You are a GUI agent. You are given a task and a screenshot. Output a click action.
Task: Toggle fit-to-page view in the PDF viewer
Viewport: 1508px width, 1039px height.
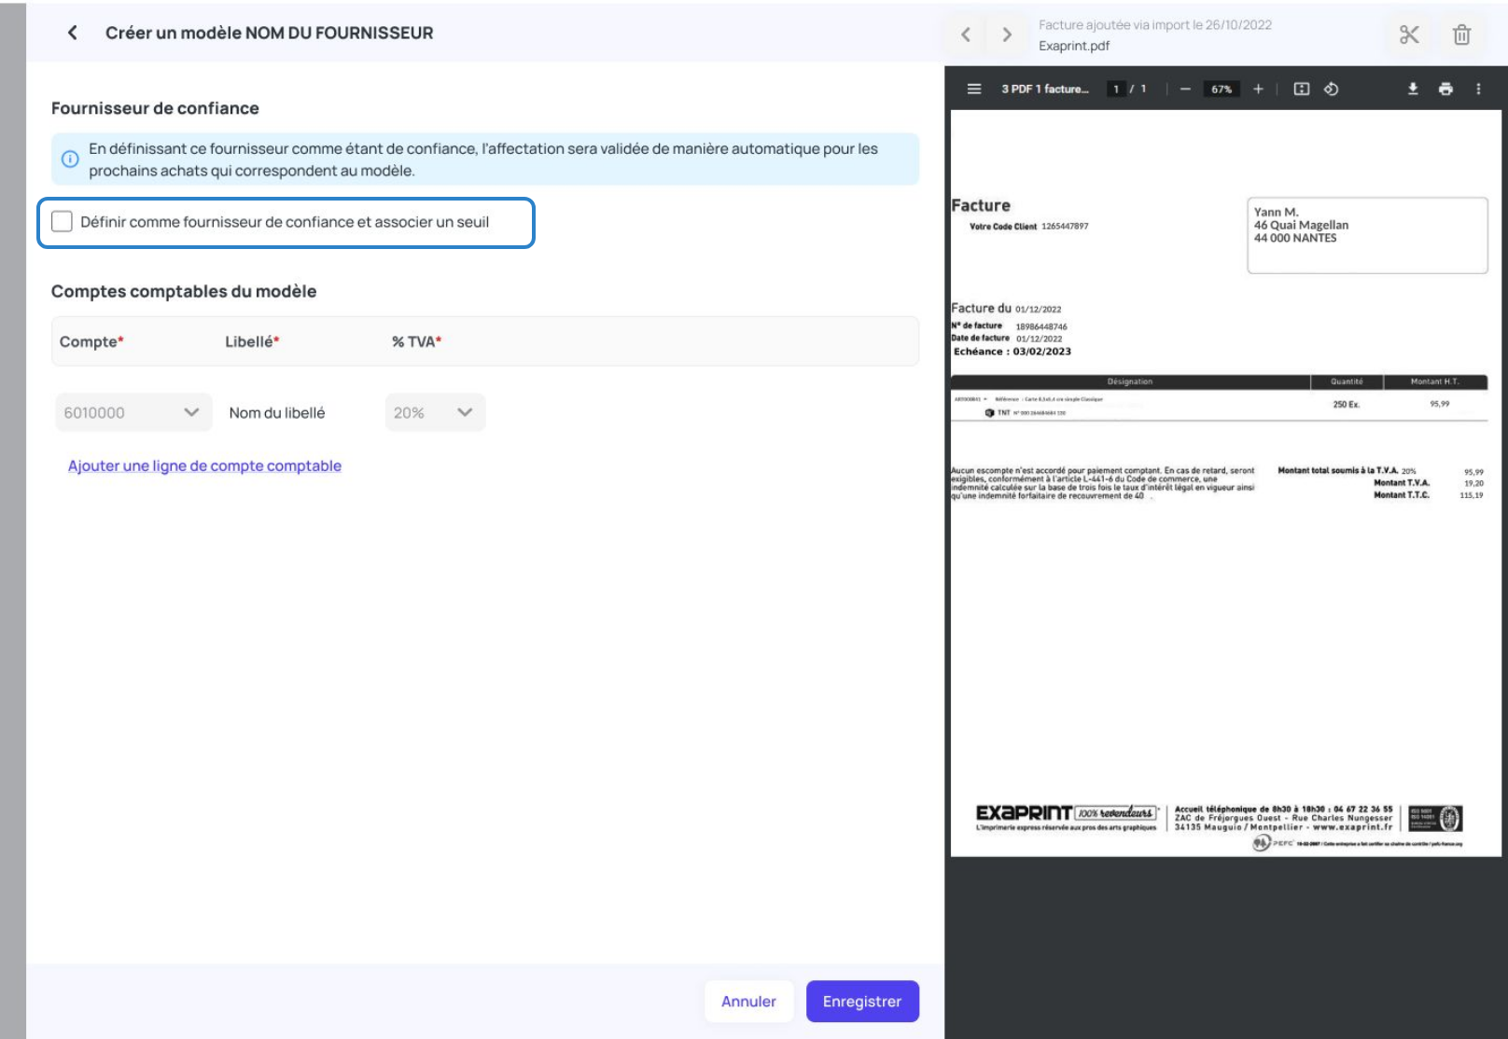(1302, 89)
